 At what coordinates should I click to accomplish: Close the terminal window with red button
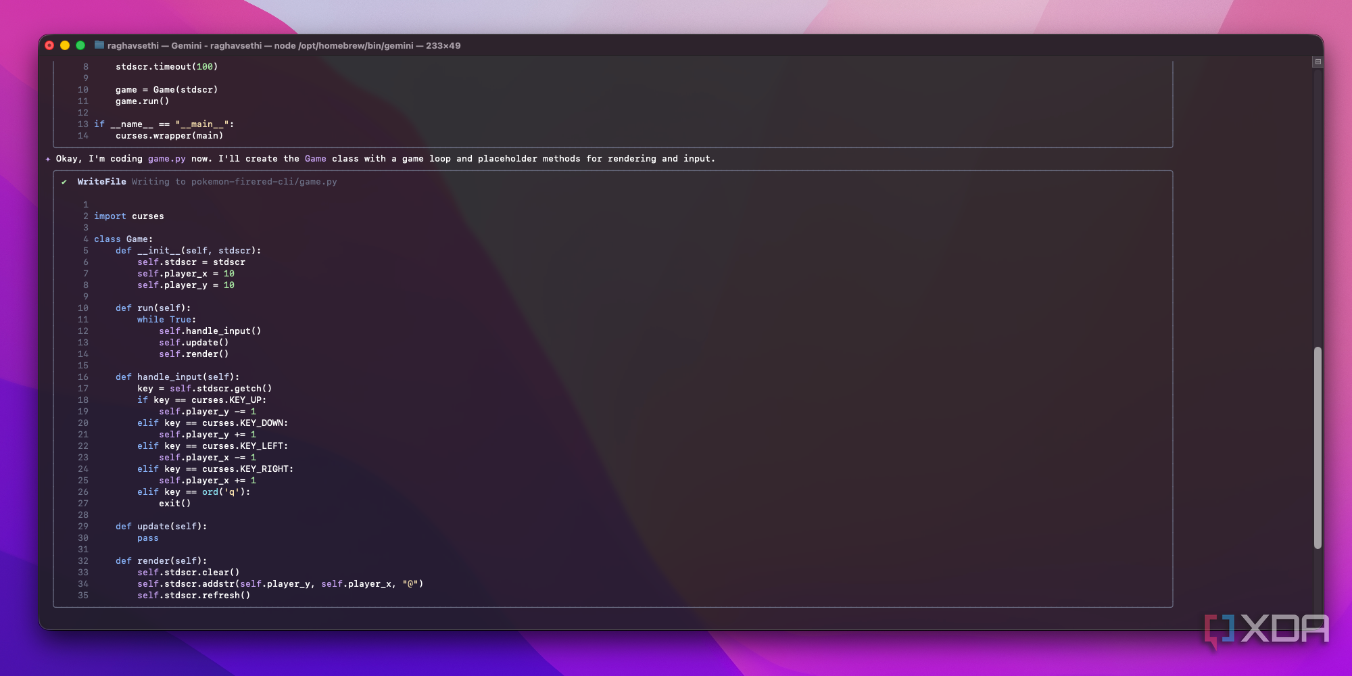(49, 45)
